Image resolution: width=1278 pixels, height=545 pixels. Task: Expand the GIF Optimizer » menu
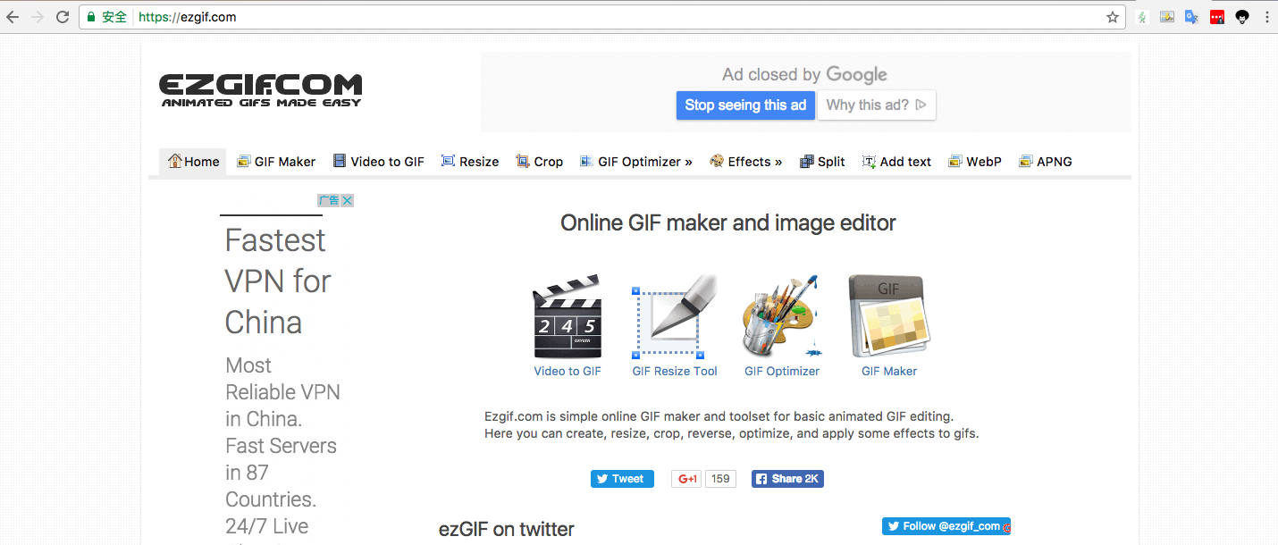pyautogui.click(x=636, y=162)
